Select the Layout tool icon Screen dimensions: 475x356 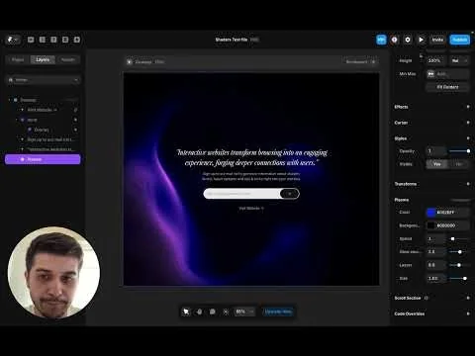[43, 40]
